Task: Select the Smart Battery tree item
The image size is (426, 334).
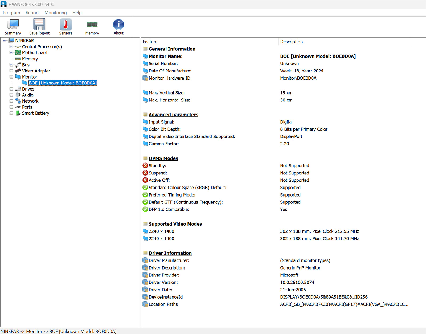Action: pos(35,113)
